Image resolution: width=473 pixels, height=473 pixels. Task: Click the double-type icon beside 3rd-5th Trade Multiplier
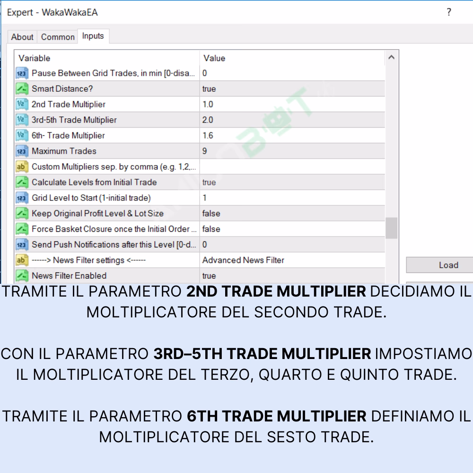(x=22, y=120)
